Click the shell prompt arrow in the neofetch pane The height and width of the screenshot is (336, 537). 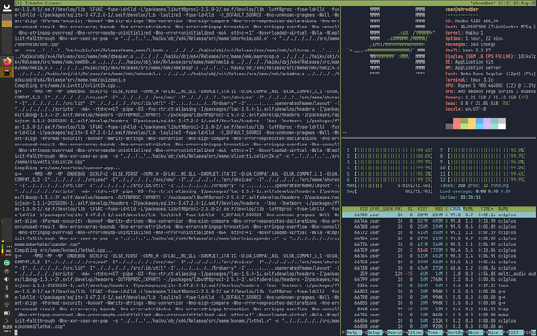[345, 132]
